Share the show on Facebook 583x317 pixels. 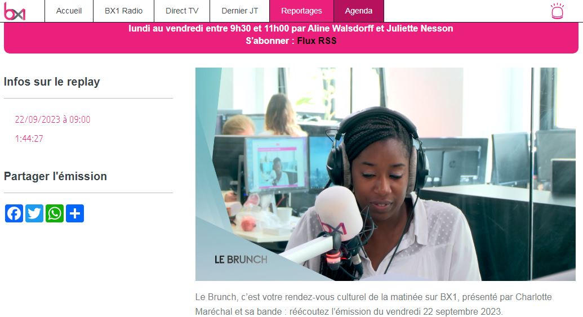(x=14, y=213)
